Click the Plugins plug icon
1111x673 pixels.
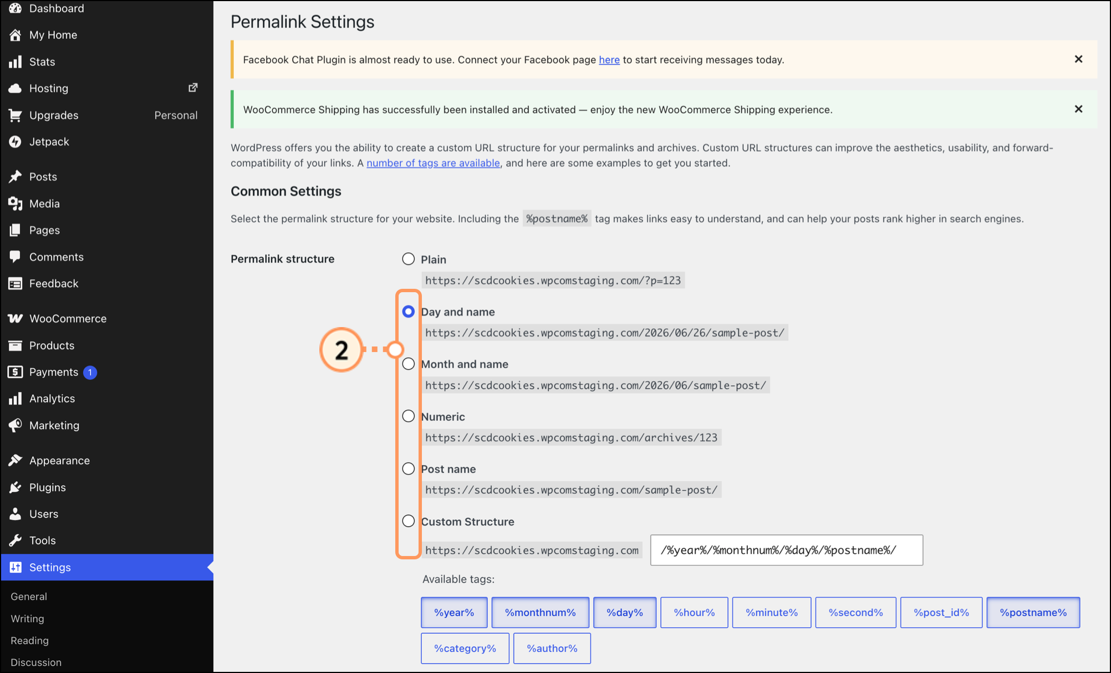[16, 487]
